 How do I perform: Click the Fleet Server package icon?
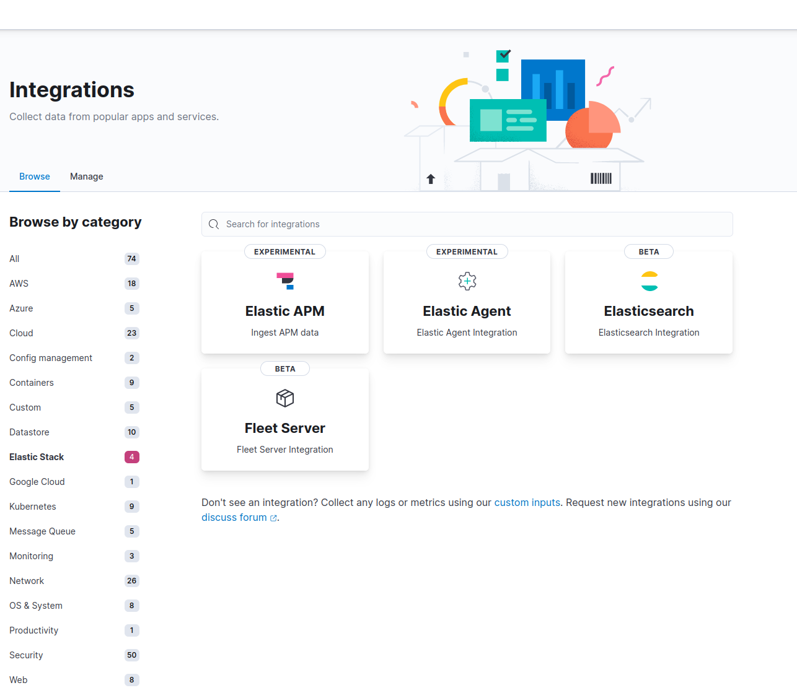point(285,398)
